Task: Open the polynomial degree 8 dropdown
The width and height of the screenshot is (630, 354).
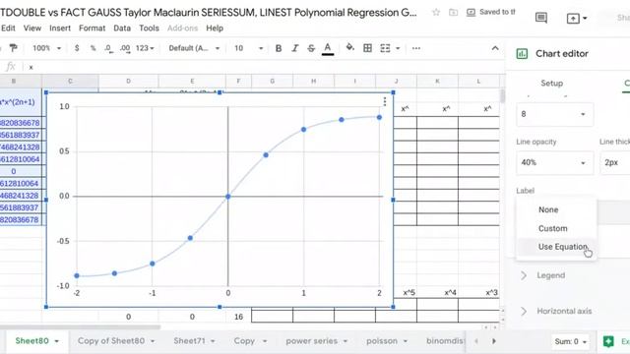Action: pos(554,114)
